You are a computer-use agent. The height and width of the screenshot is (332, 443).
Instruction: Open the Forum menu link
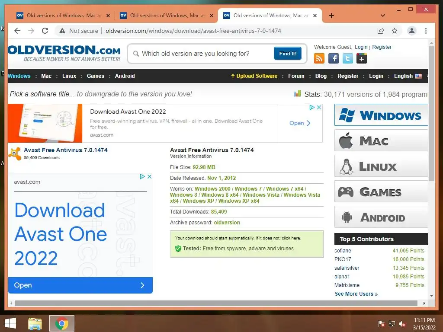click(x=296, y=76)
